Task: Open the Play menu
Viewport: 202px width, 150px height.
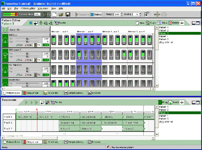Action: click(x=16, y=8)
